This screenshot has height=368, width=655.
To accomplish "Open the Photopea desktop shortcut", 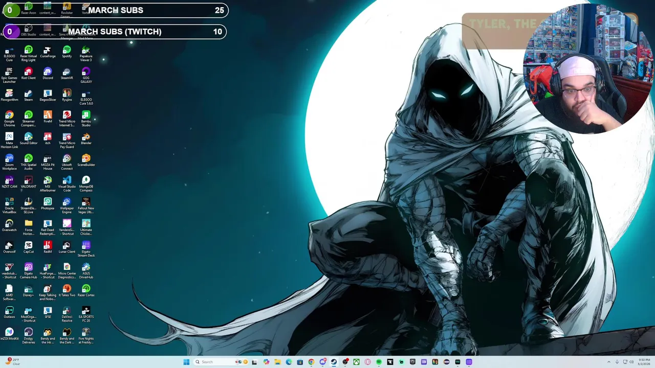I will click(x=48, y=204).
